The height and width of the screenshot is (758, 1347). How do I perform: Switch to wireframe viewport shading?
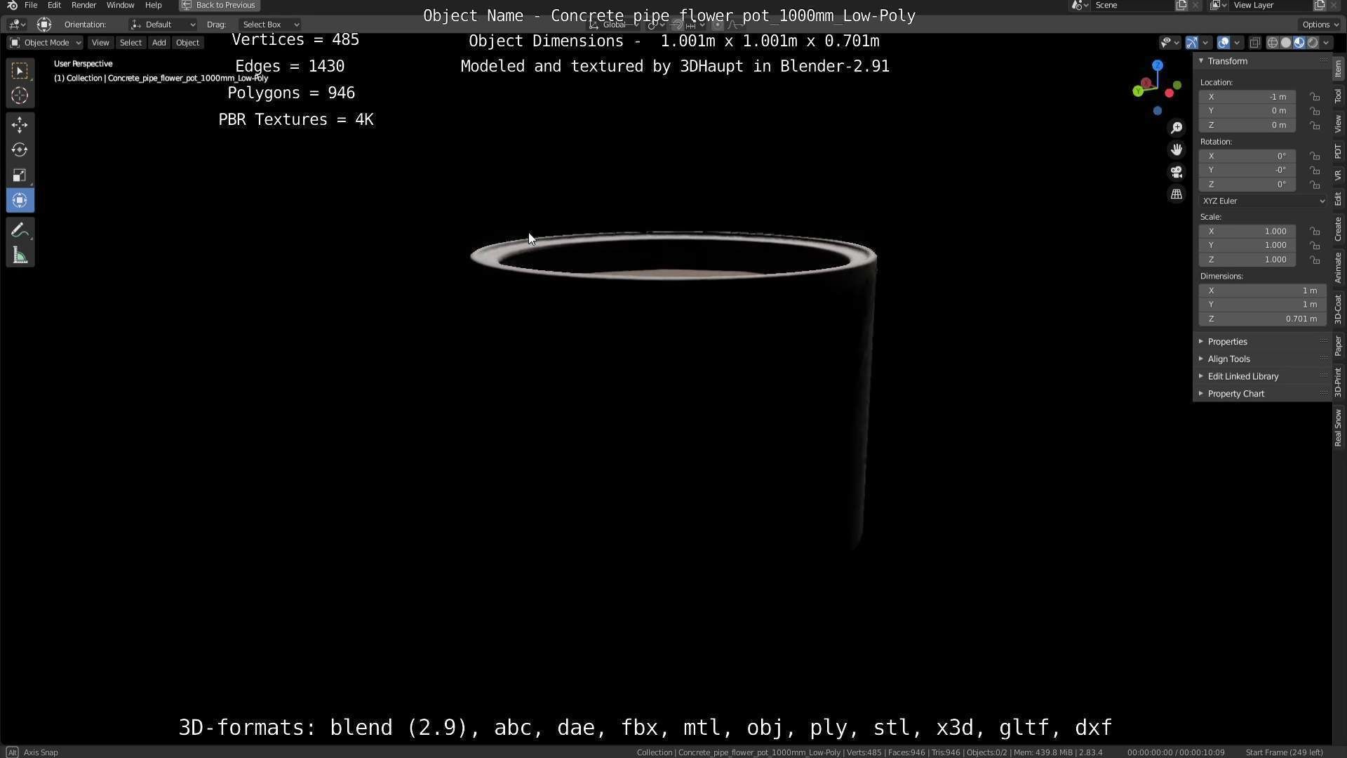[x=1272, y=43]
